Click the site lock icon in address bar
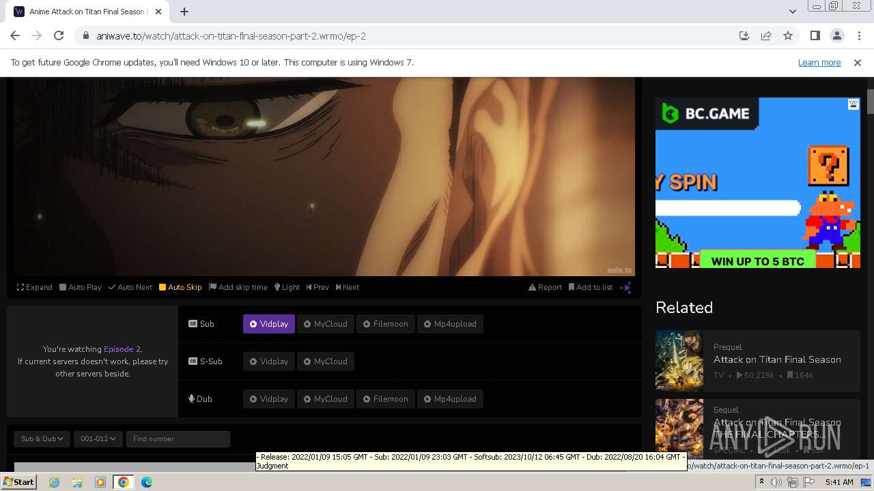The image size is (874, 491). [x=86, y=36]
